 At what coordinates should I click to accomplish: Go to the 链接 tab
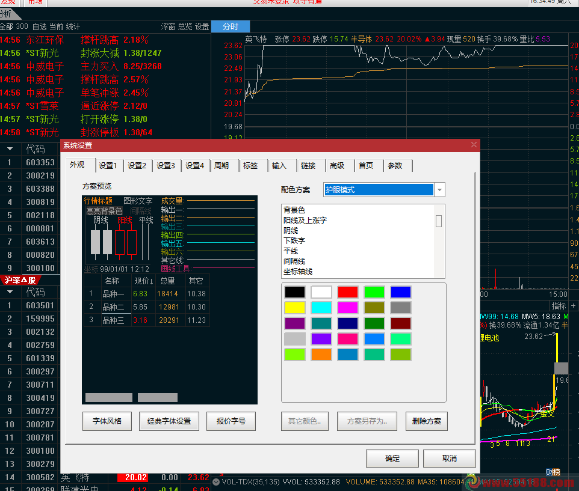[308, 166]
